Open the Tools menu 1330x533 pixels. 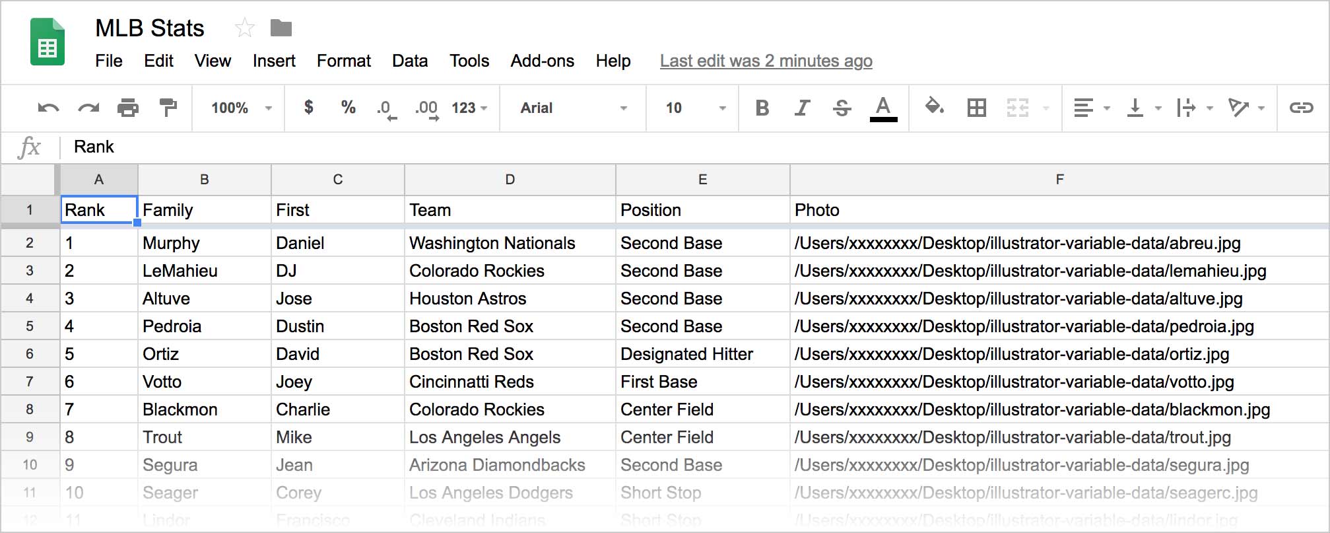[469, 61]
